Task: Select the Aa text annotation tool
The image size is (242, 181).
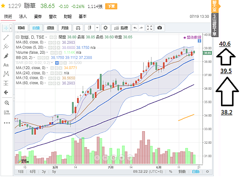Action: [6, 65]
